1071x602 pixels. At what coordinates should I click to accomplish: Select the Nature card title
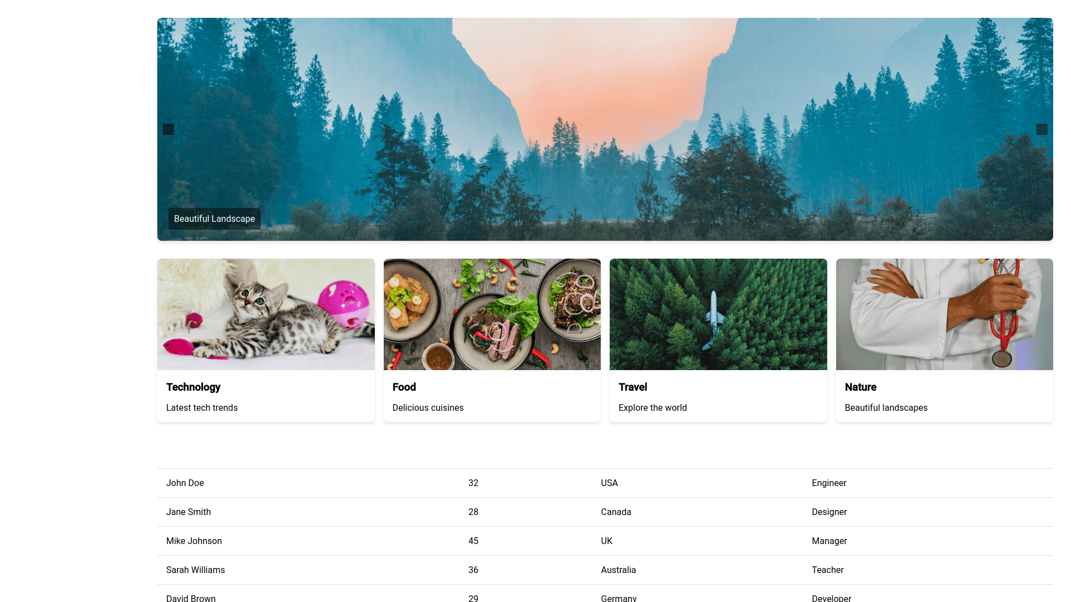tap(861, 387)
